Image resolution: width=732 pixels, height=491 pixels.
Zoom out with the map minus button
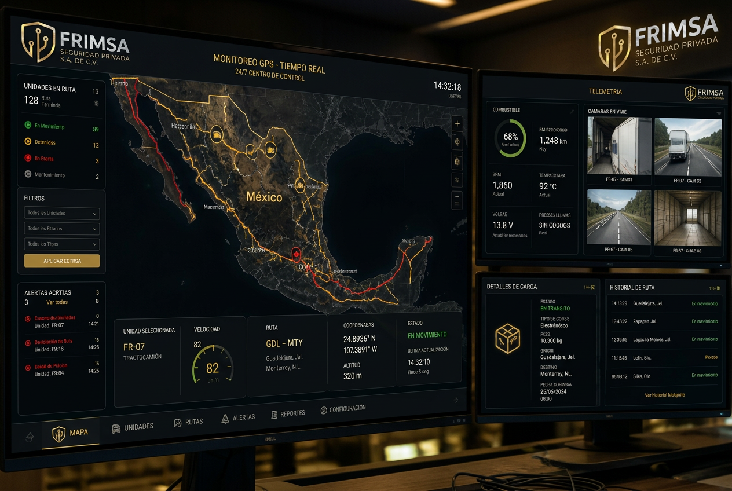click(457, 201)
